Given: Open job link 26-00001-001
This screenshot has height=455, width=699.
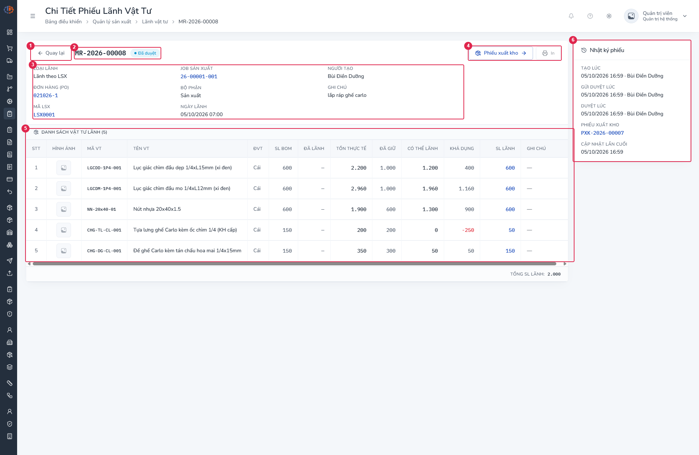Looking at the screenshot, I should 199,76.
